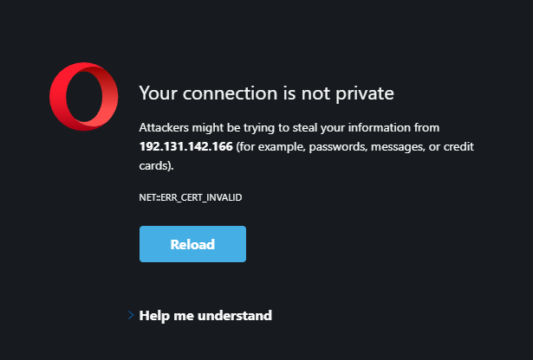
Task: Click the word connection in the heading
Action: click(x=226, y=93)
